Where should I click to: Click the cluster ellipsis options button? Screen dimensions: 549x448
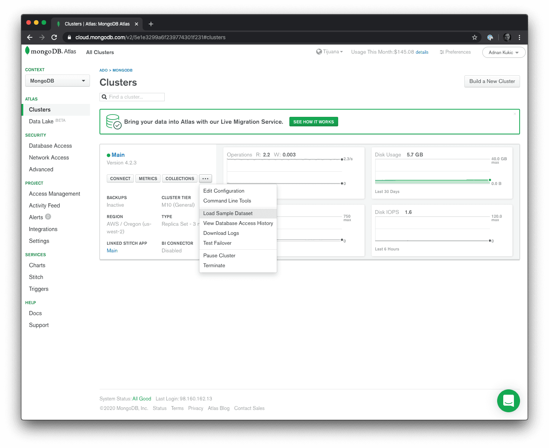(205, 179)
